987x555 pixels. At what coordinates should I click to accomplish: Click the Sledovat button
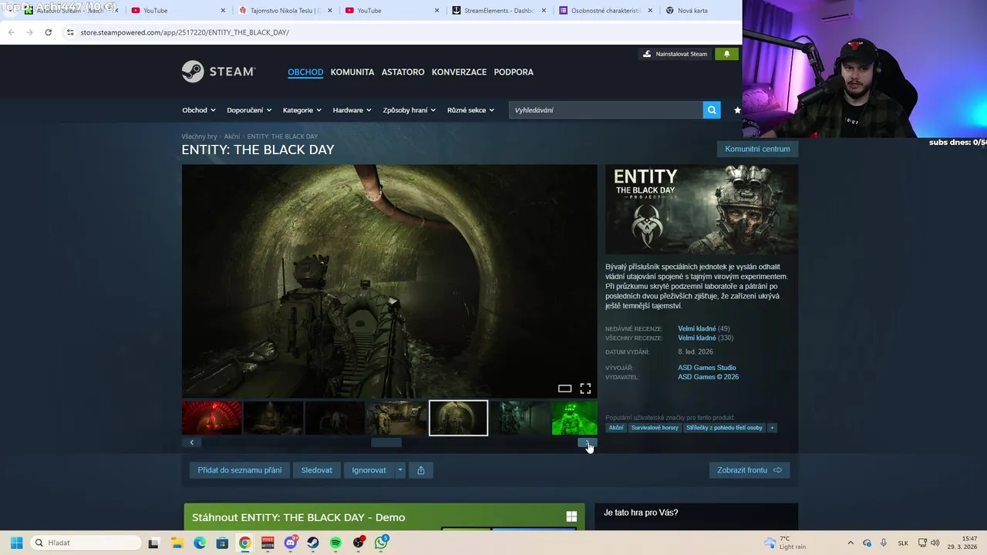coord(317,470)
